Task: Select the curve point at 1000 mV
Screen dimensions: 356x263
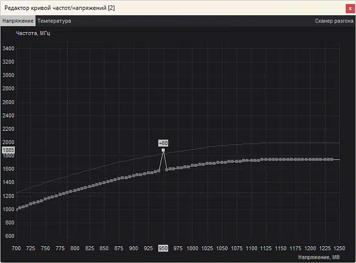Action: [x=192, y=166]
